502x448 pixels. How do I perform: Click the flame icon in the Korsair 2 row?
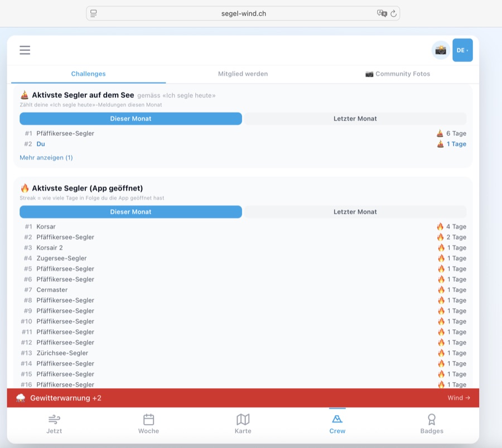click(x=441, y=248)
